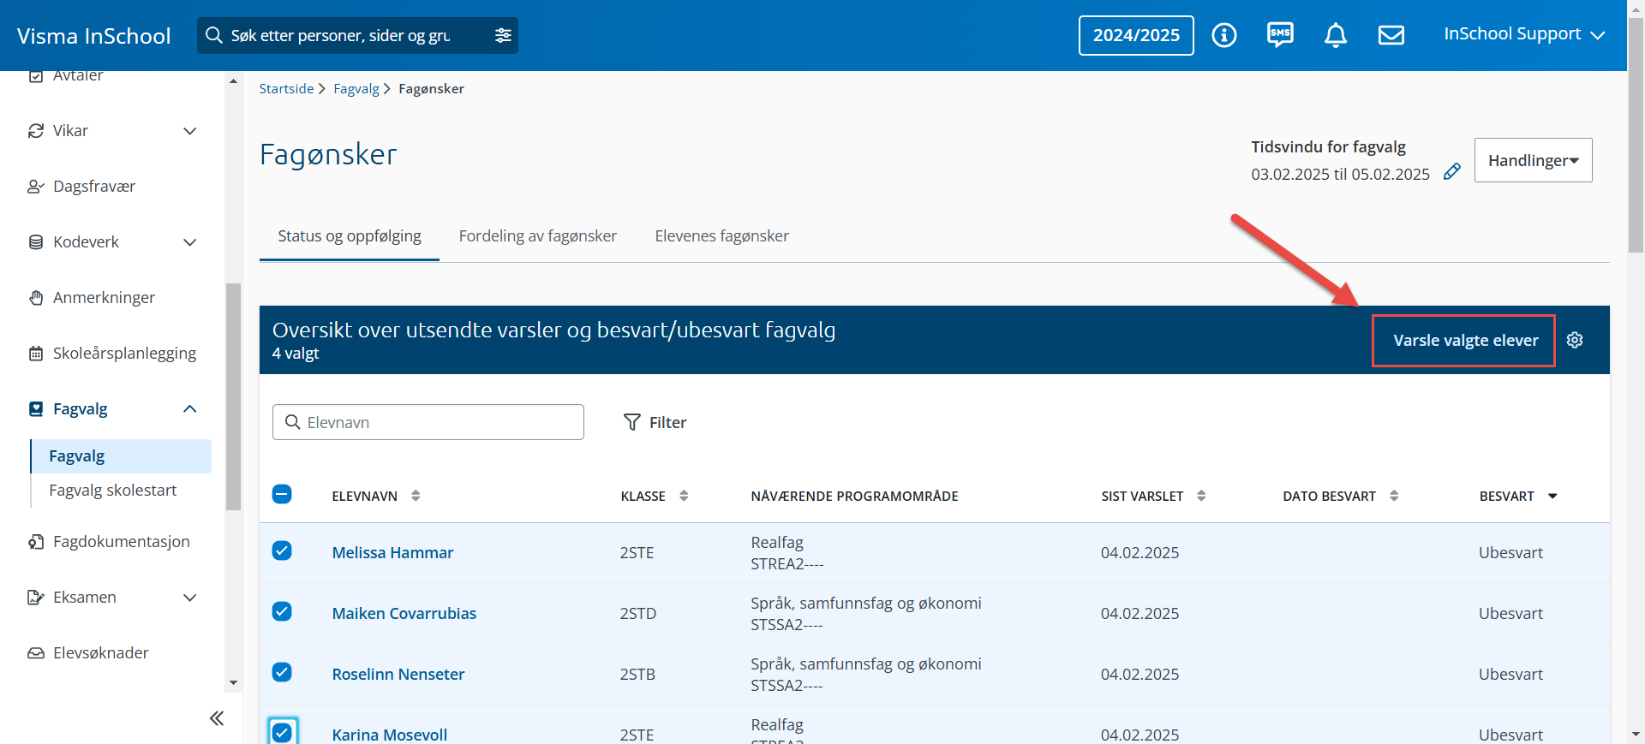Open Melissa Hammar student link

tap(392, 553)
